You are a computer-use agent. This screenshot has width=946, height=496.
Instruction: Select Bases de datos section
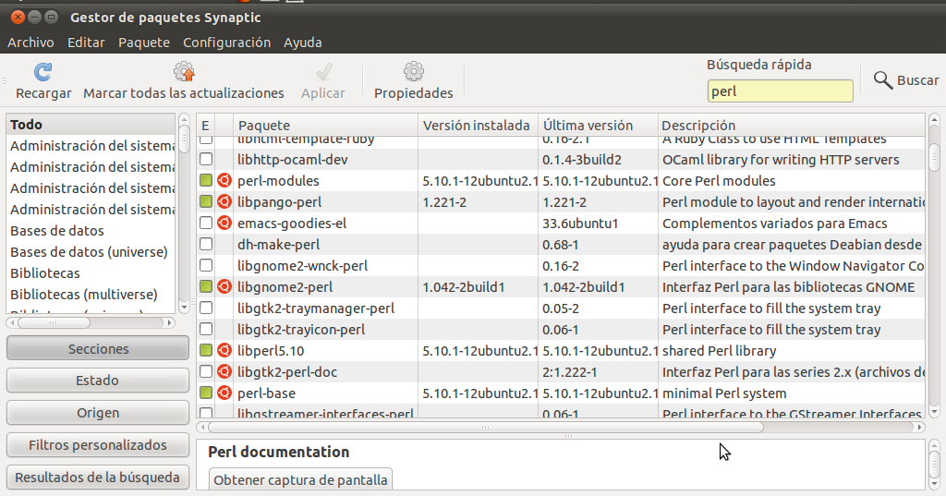(x=91, y=231)
